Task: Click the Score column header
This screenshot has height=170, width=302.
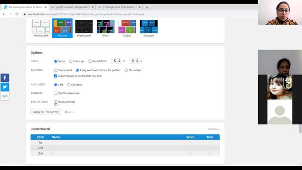Action: pyautogui.click(x=190, y=137)
